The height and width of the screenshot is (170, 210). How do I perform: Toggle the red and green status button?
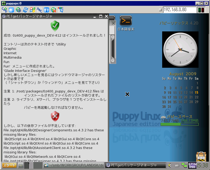201,10
